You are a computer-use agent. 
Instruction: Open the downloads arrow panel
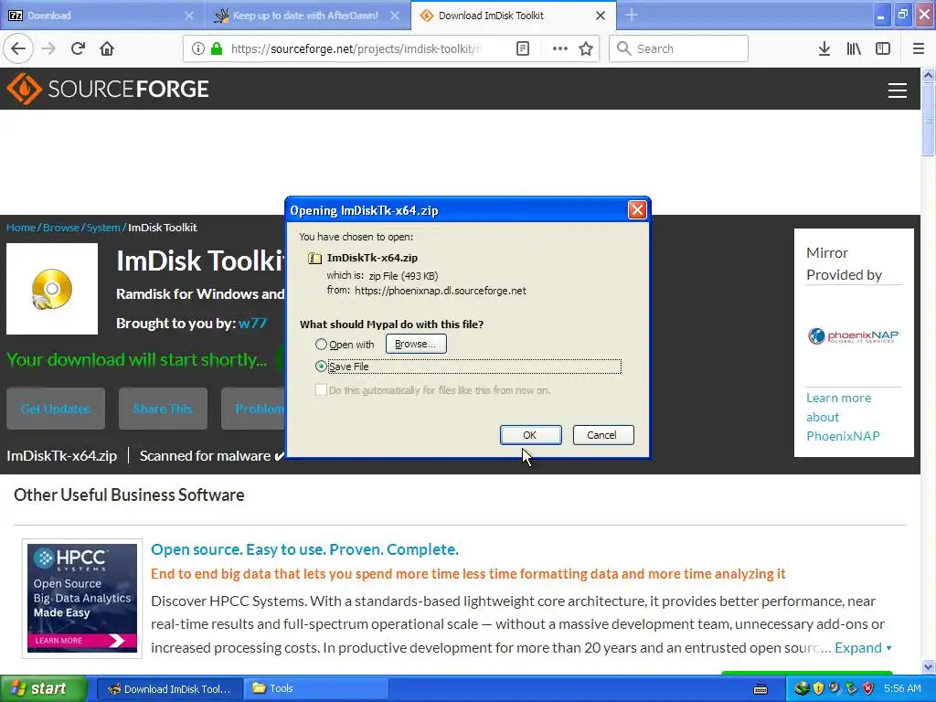824,48
